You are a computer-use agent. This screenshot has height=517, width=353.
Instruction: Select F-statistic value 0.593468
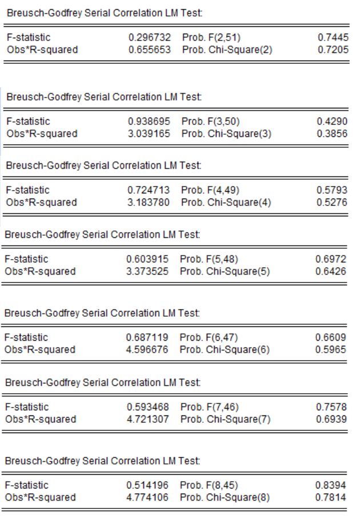(x=148, y=407)
